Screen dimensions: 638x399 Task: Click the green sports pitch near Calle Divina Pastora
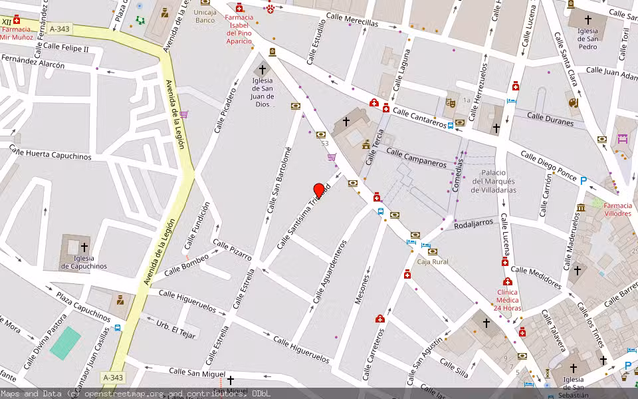pos(66,343)
